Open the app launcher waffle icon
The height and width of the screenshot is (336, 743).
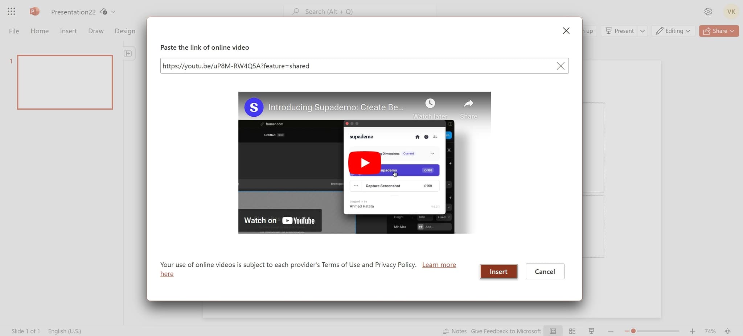(11, 11)
